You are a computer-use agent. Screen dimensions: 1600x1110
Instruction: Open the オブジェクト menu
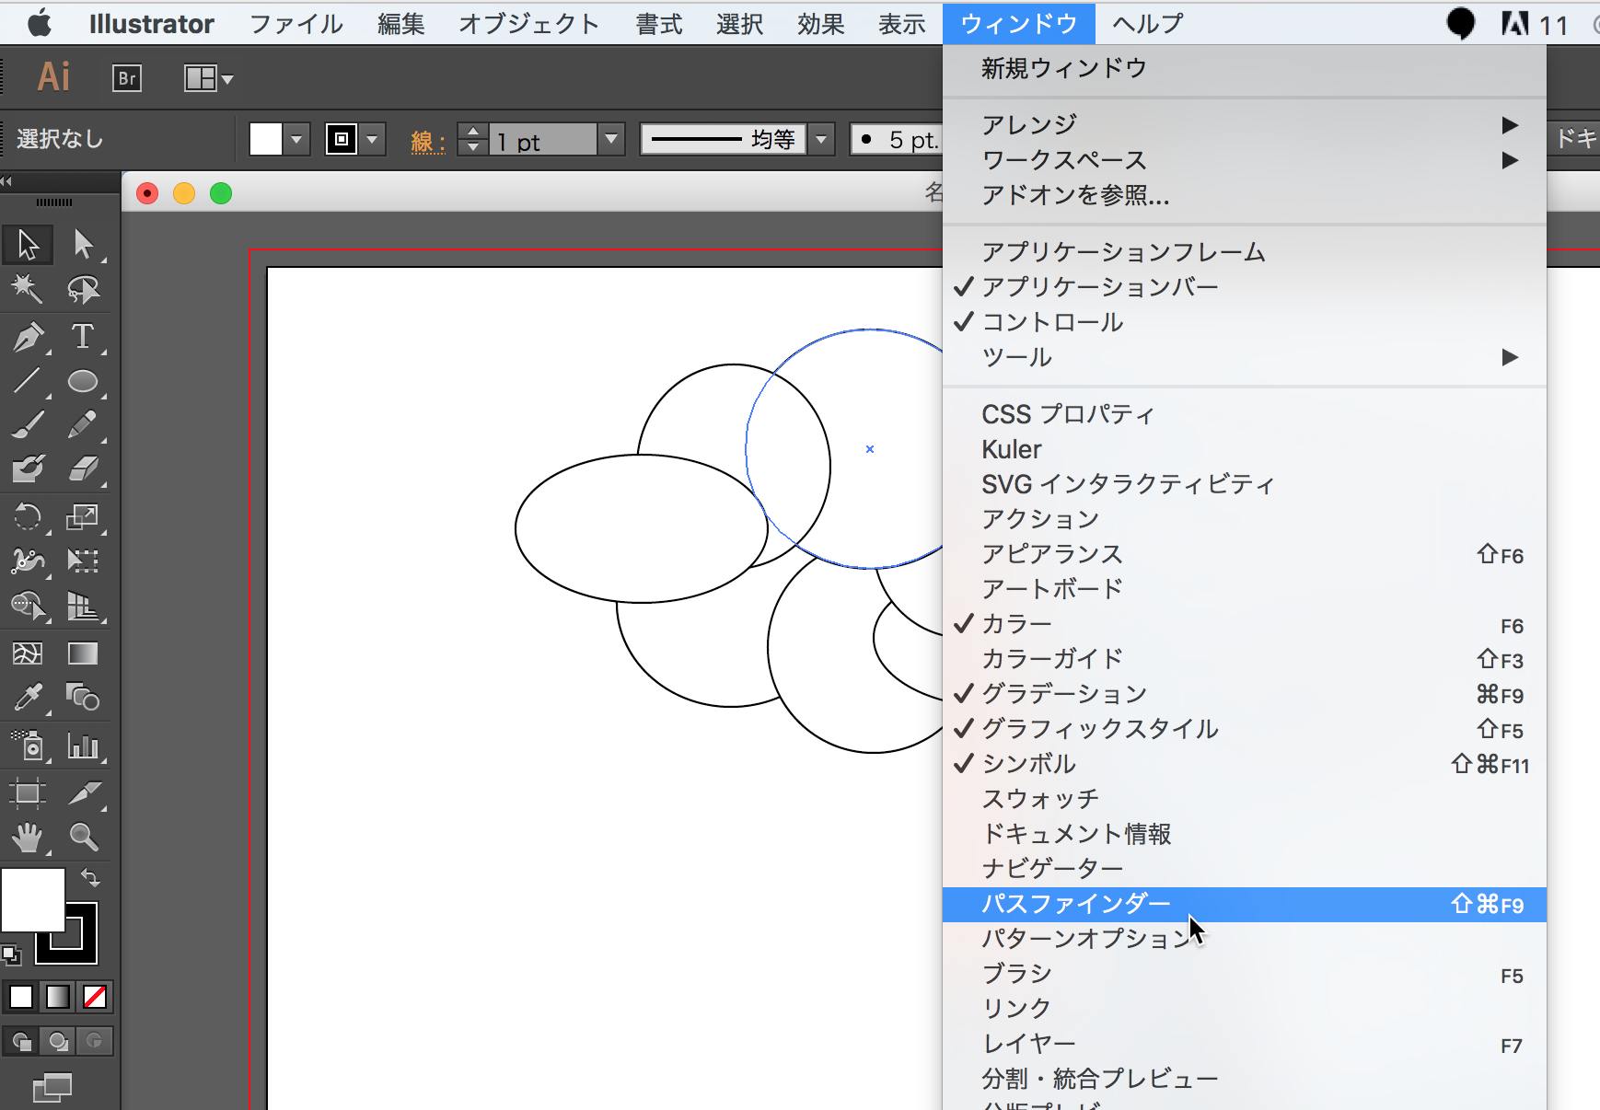point(529,24)
